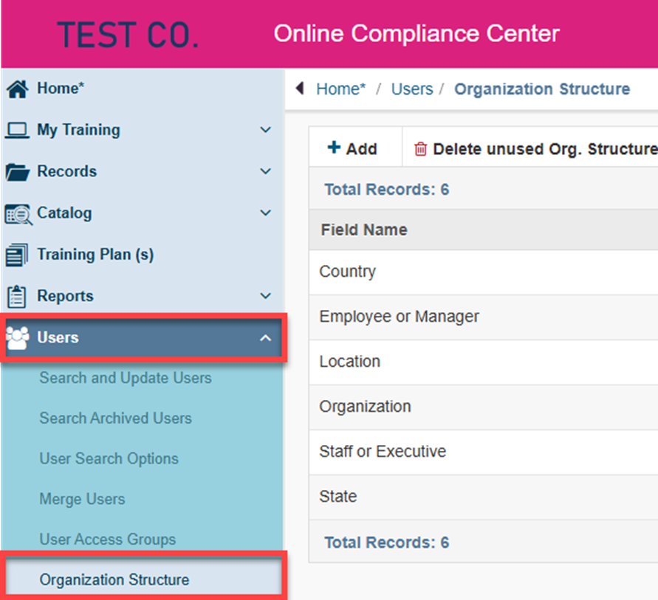Click the red trash icon for unused structures
This screenshot has height=600, width=658.
pyautogui.click(x=420, y=149)
